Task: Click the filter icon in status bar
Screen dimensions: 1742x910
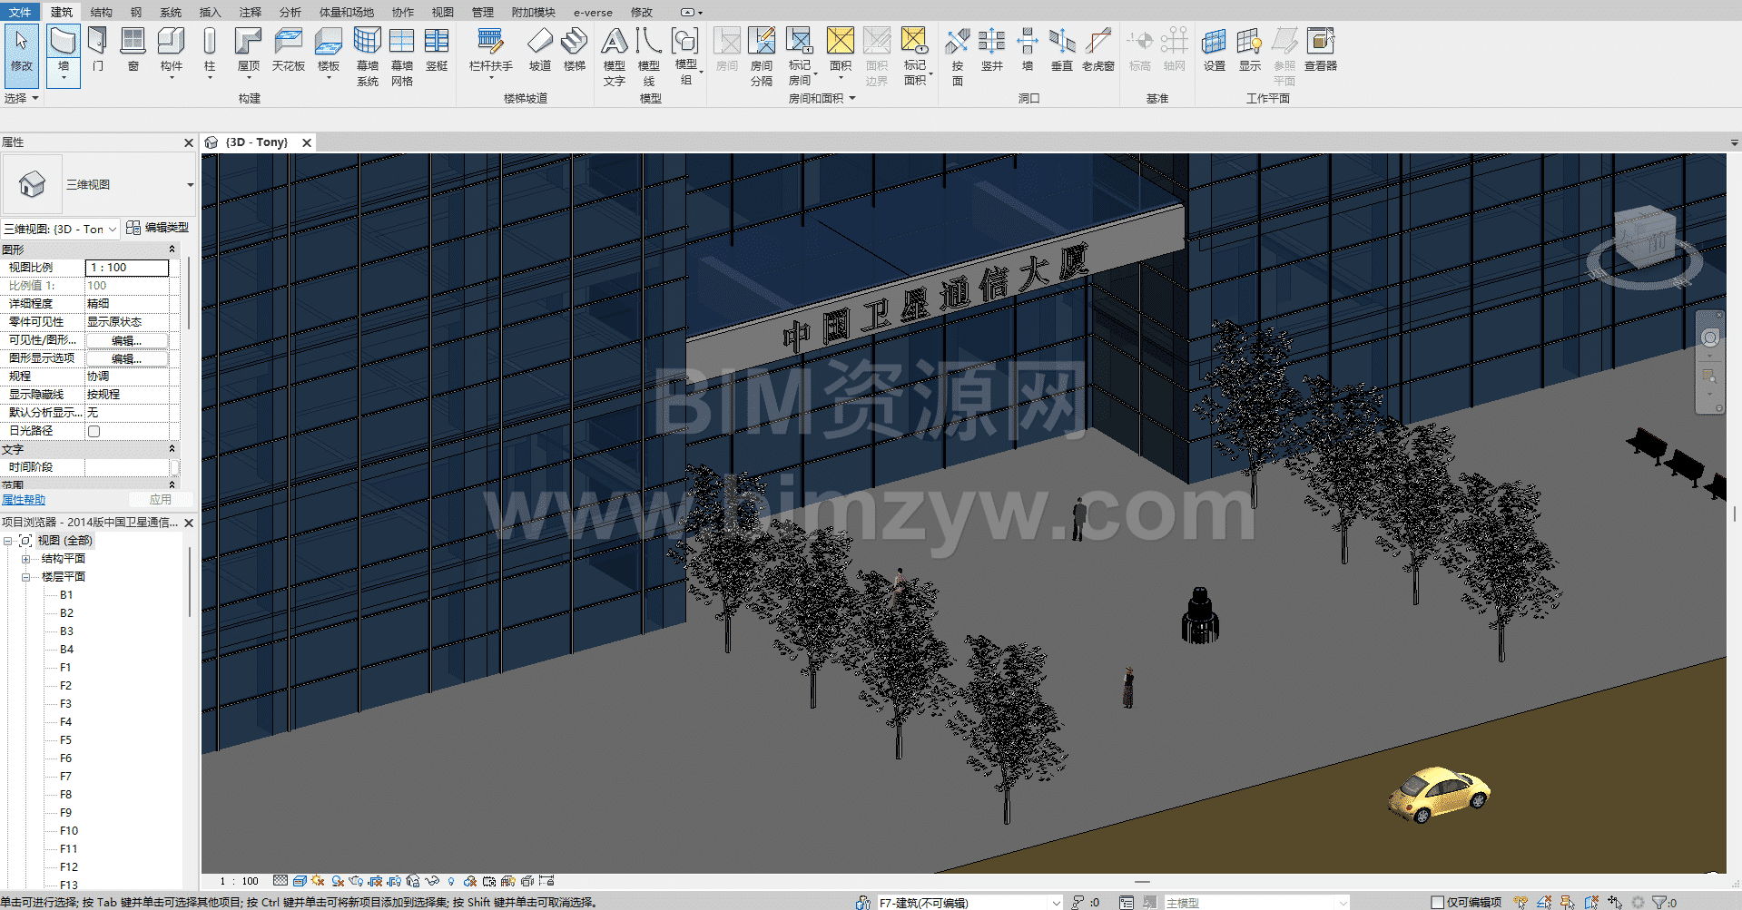Action: click(1658, 902)
